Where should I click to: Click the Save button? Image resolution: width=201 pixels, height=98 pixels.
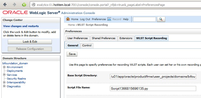click(x=72, y=54)
